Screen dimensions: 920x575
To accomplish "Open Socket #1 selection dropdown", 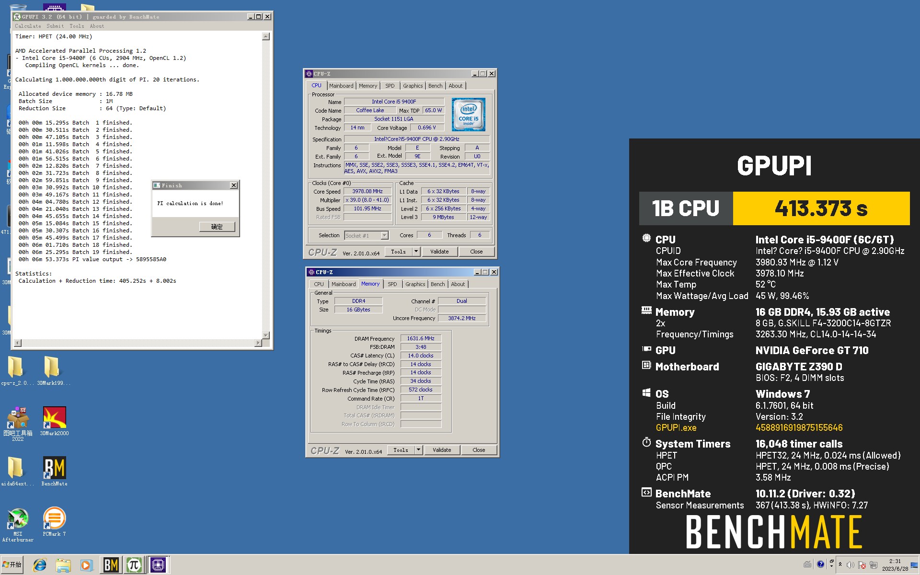I will (367, 235).
